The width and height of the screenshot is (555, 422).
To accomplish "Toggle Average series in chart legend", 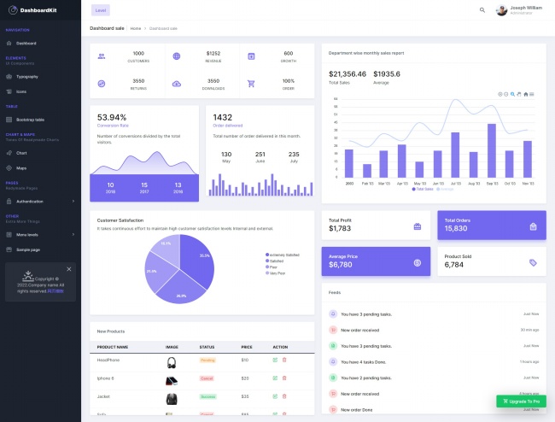I will click(x=444, y=189).
